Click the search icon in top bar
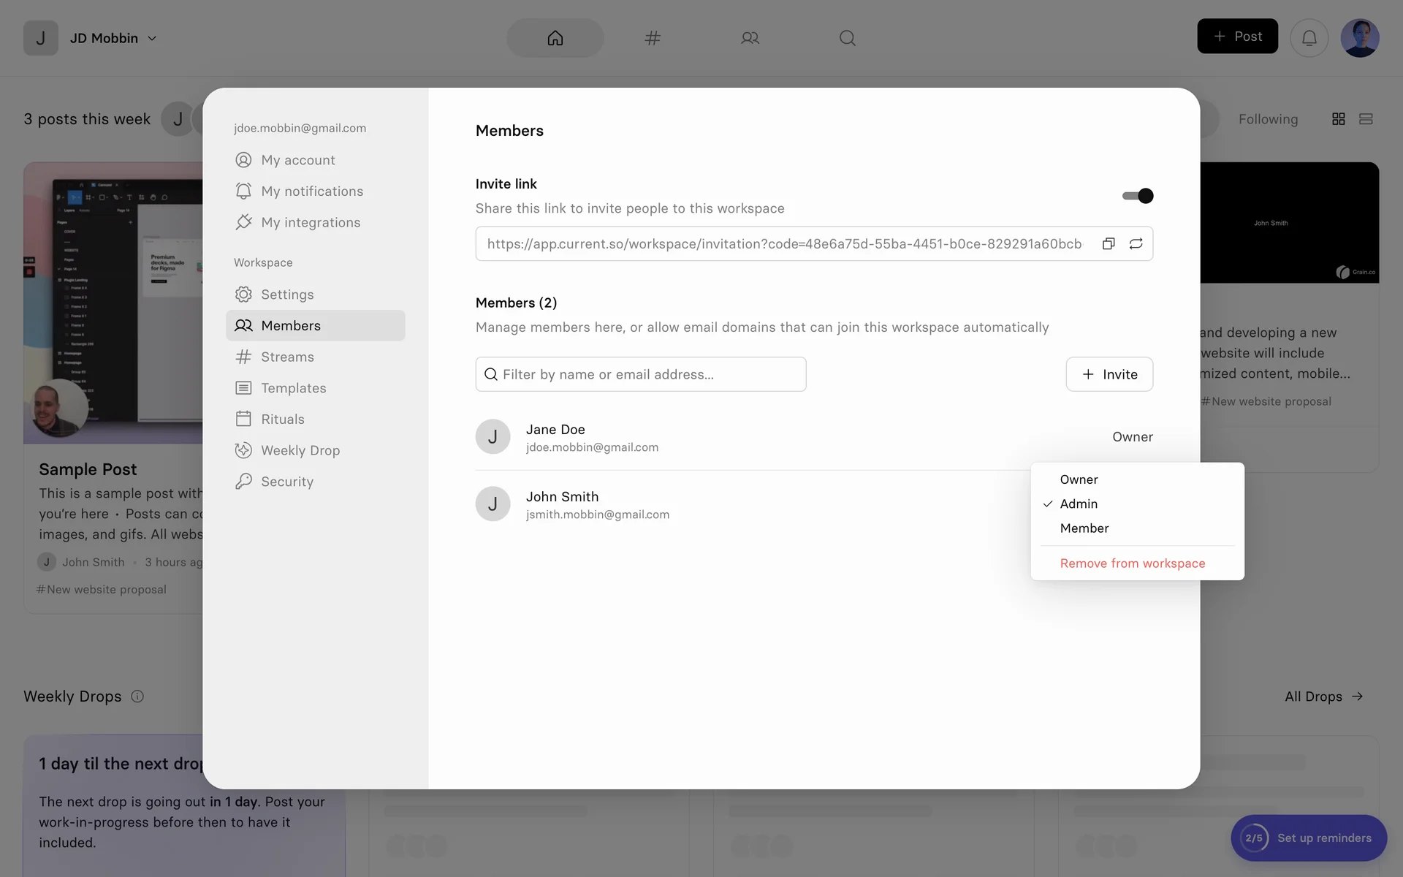This screenshot has width=1403, height=877. tap(847, 37)
